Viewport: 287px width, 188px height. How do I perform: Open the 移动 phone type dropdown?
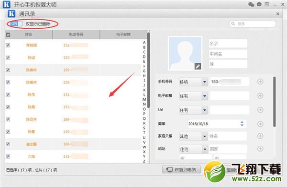tap(193, 82)
